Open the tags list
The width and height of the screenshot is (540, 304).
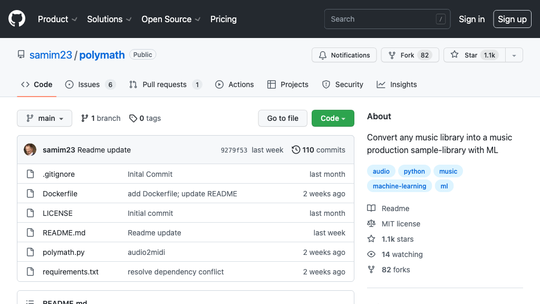tap(145, 118)
